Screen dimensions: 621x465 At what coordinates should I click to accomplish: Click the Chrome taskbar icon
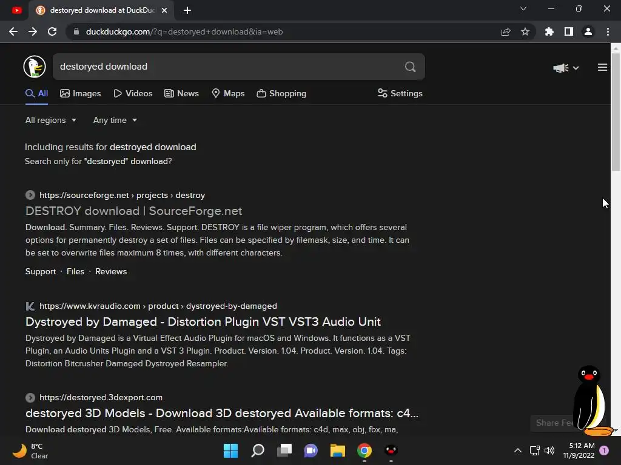(364, 450)
